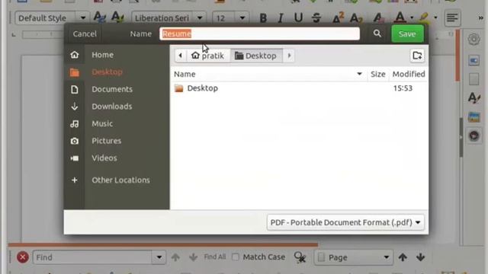Click the Update Style icon in toolbar

click(x=100, y=17)
